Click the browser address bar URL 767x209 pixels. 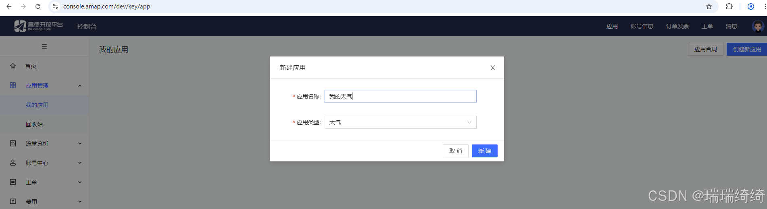[107, 6]
